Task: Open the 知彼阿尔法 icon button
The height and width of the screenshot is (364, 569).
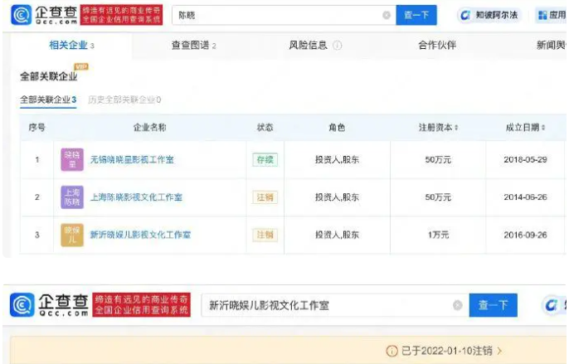Action: pyautogui.click(x=489, y=15)
